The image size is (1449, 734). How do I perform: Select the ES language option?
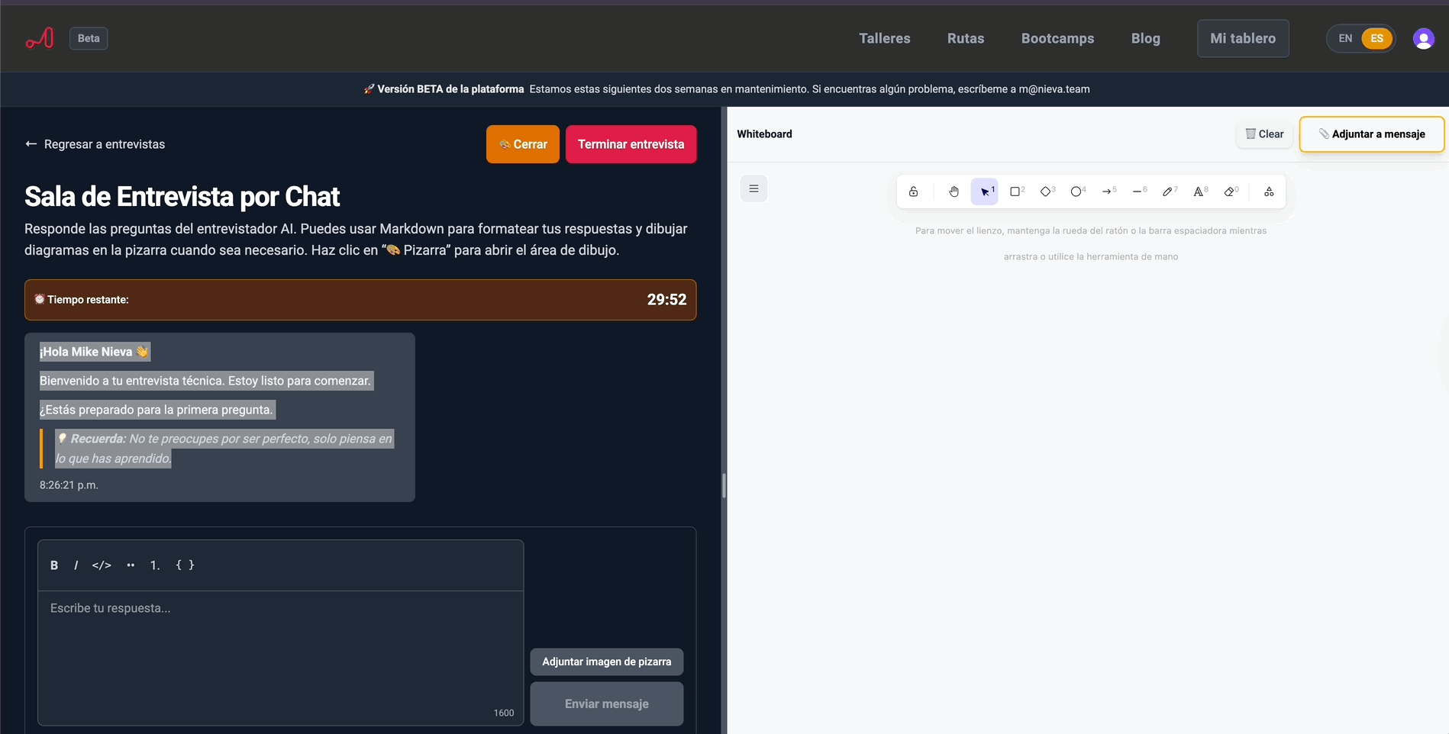tap(1376, 38)
